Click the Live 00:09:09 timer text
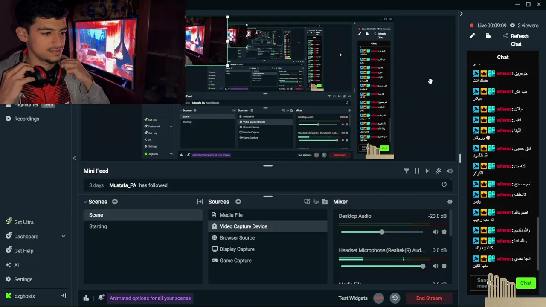This screenshot has height=307, width=546. (492, 26)
